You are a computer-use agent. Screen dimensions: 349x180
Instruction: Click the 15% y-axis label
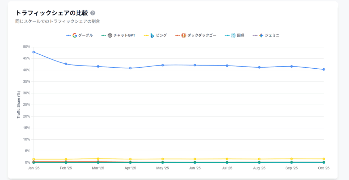[x=26, y=128]
